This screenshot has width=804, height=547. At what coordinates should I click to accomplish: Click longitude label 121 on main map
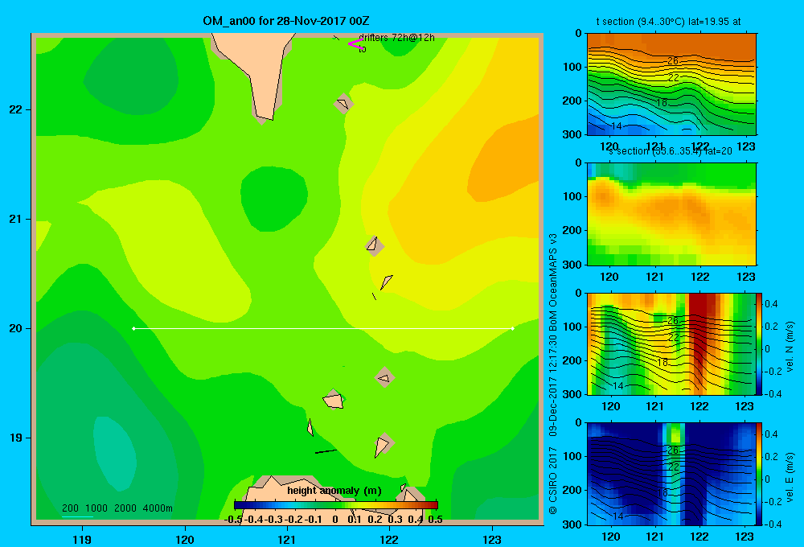[287, 539]
